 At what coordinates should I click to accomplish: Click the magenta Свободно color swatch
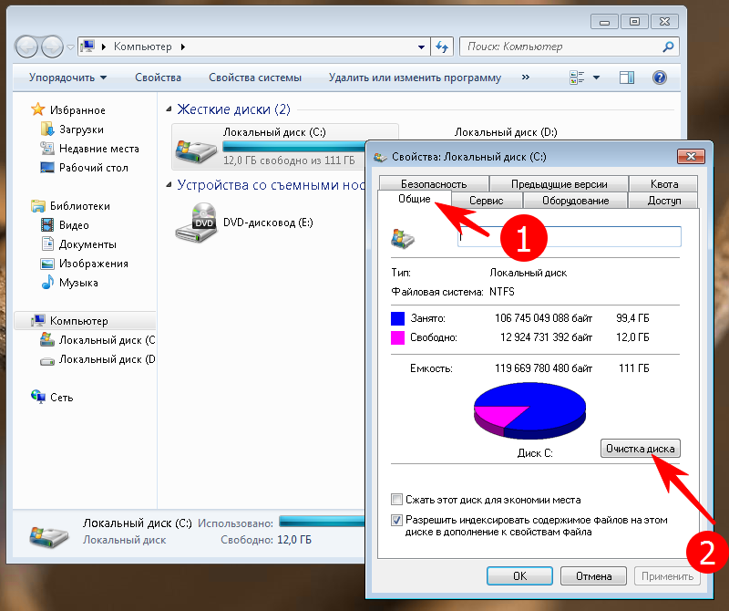[x=397, y=337]
